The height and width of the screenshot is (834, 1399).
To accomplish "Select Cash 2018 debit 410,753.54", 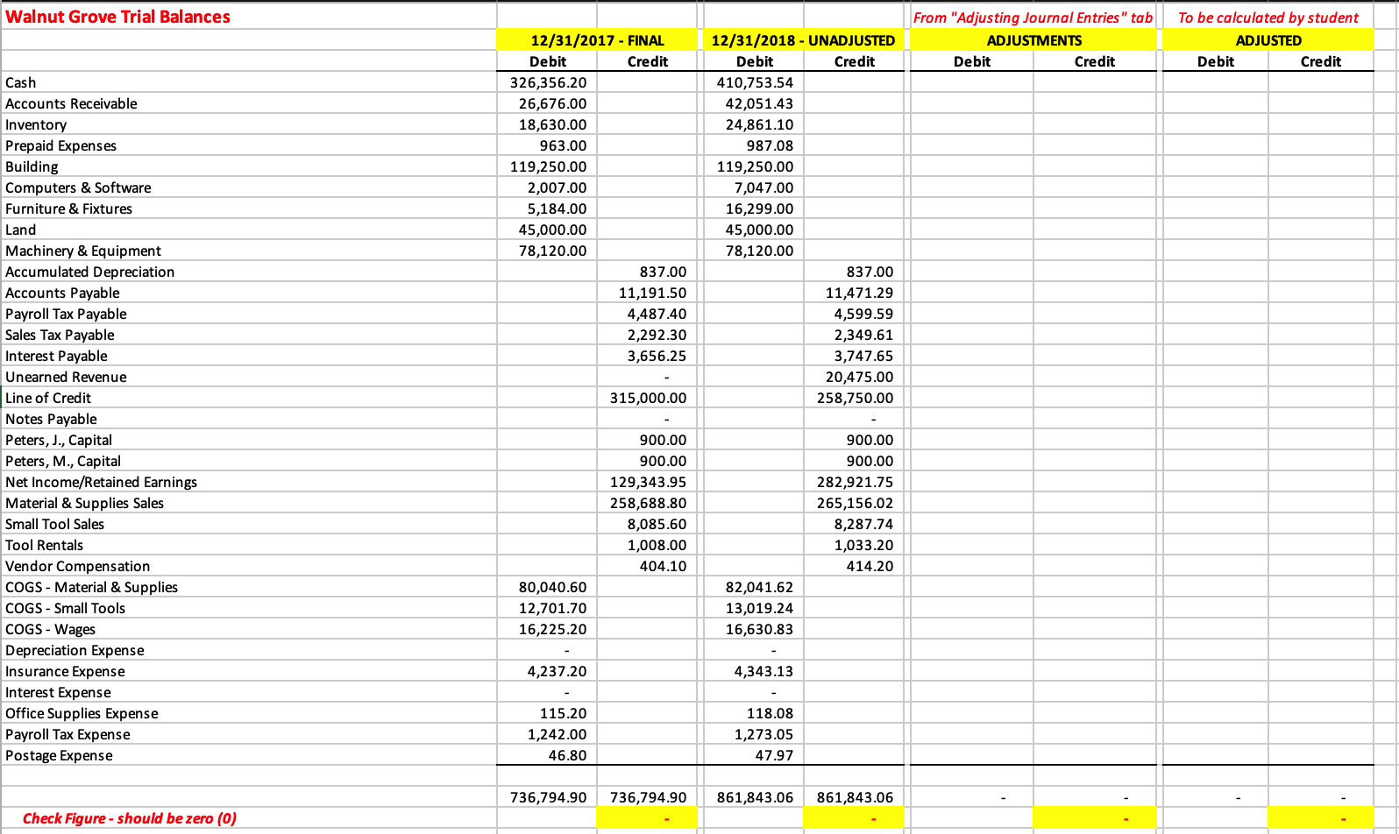I will pos(754,82).
